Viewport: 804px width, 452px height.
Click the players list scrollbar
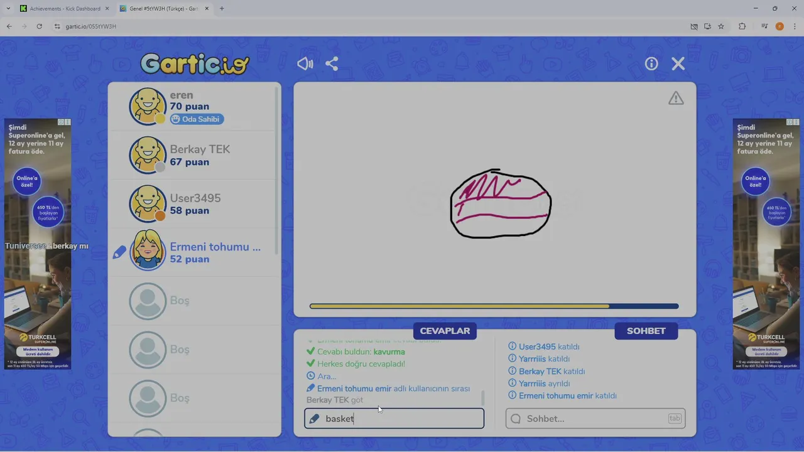tap(276, 169)
